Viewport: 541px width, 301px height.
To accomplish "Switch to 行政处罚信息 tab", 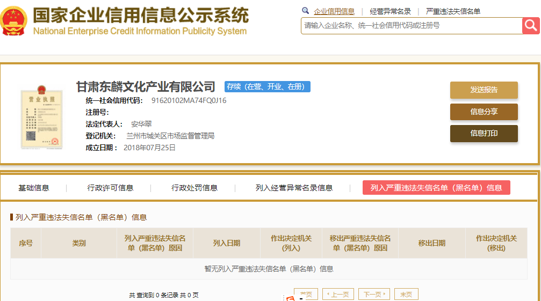I will [194, 188].
